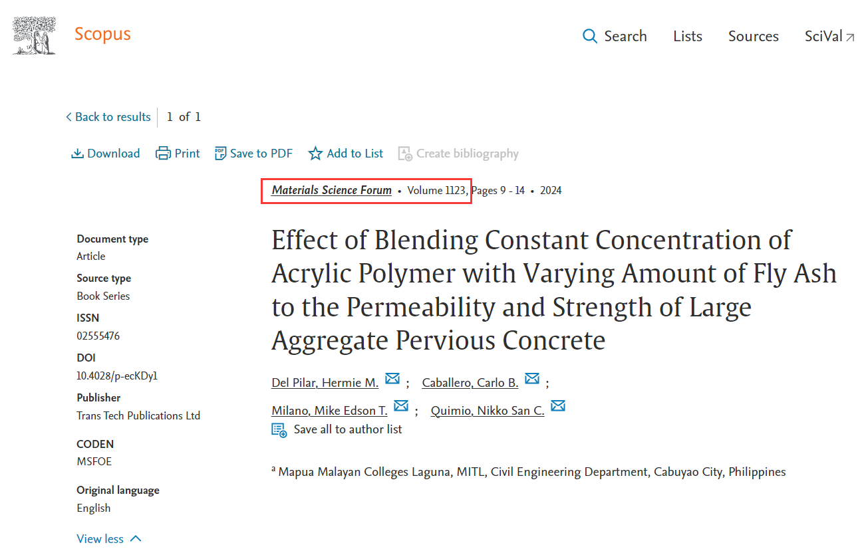Click the Add to List star icon
The width and height of the screenshot is (860, 551).
(x=315, y=154)
